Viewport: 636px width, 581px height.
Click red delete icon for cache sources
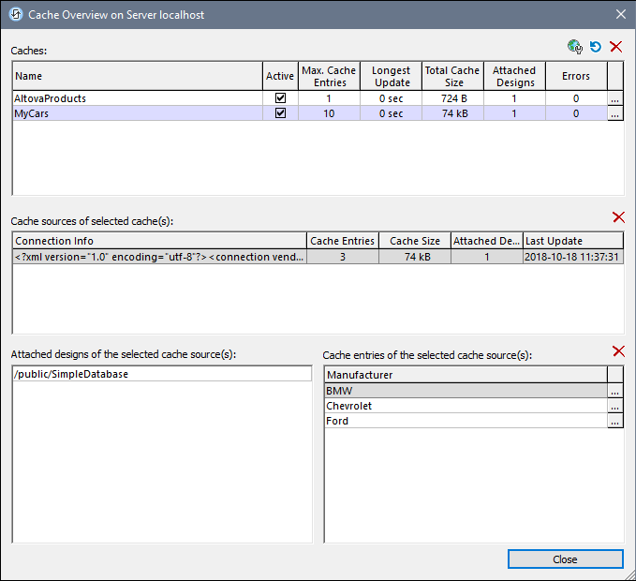tap(617, 217)
